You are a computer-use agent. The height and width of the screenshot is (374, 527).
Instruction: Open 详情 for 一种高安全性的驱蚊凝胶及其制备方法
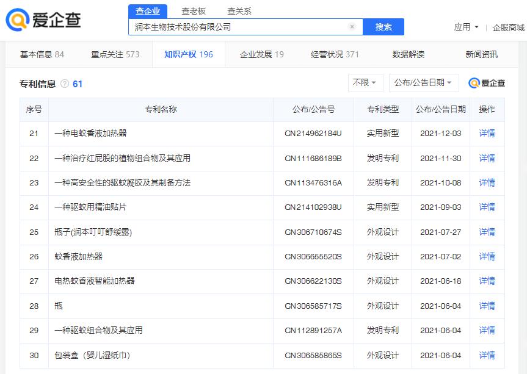(x=487, y=182)
